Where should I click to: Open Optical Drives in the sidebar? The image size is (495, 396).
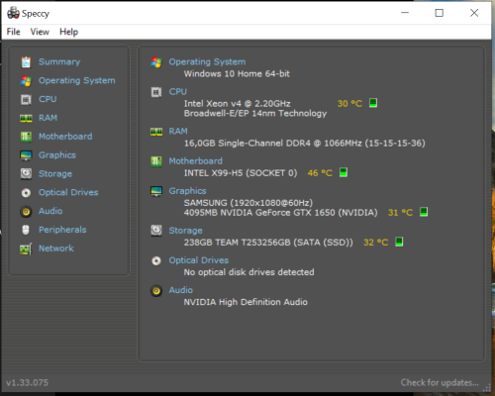click(68, 192)
